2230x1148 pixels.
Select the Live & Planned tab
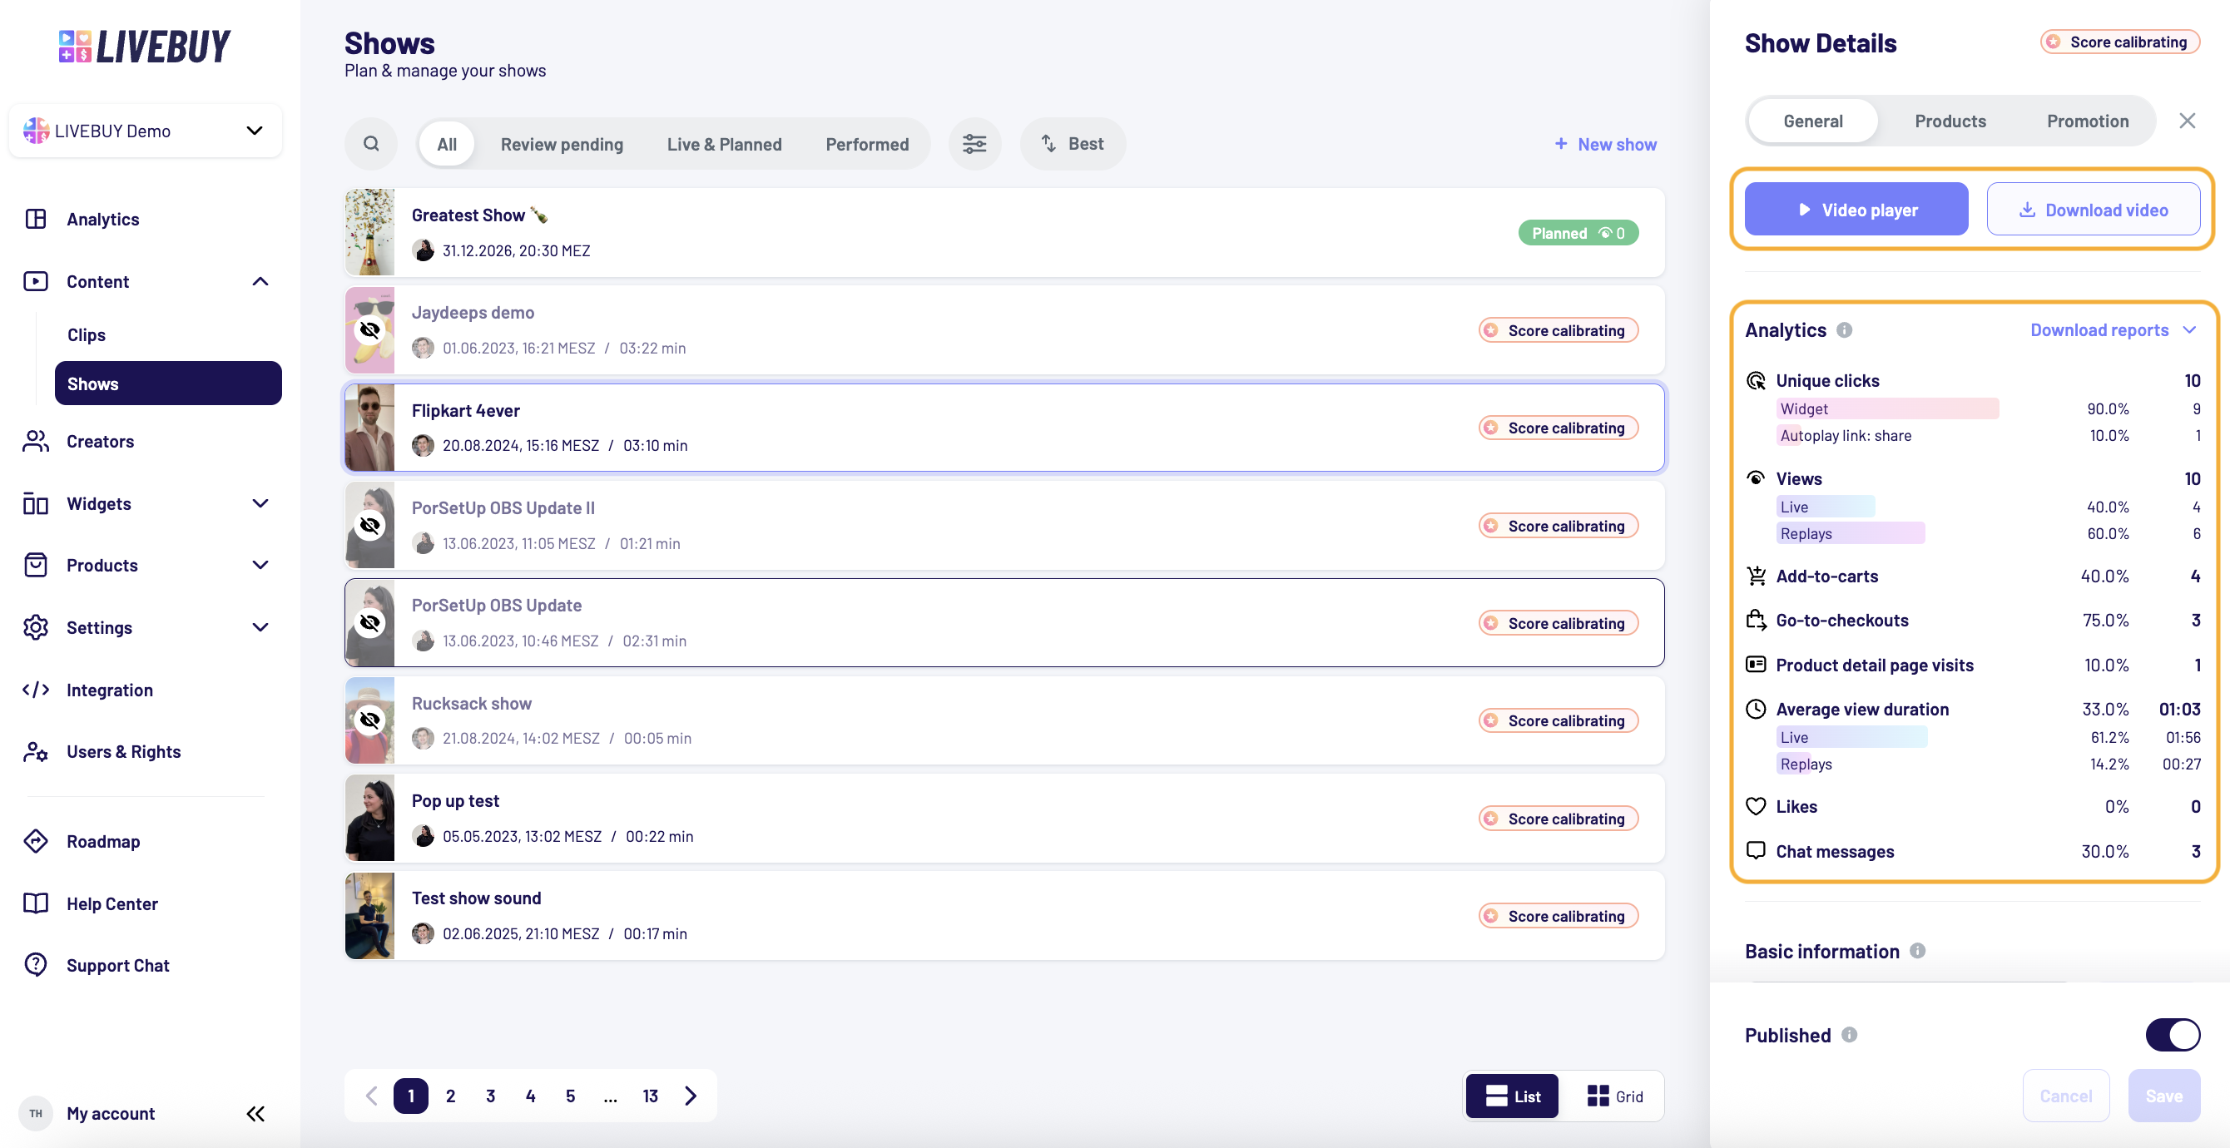724,144
